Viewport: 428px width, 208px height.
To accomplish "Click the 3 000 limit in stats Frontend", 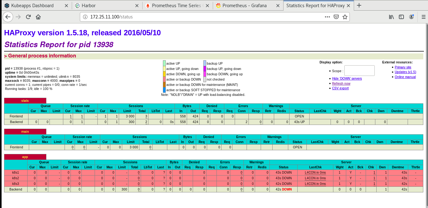I will pyautogui.click(x=130, y=116).
